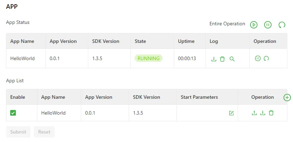Click the RUNNING state badge
293x142 pixels.
[148, 58]
